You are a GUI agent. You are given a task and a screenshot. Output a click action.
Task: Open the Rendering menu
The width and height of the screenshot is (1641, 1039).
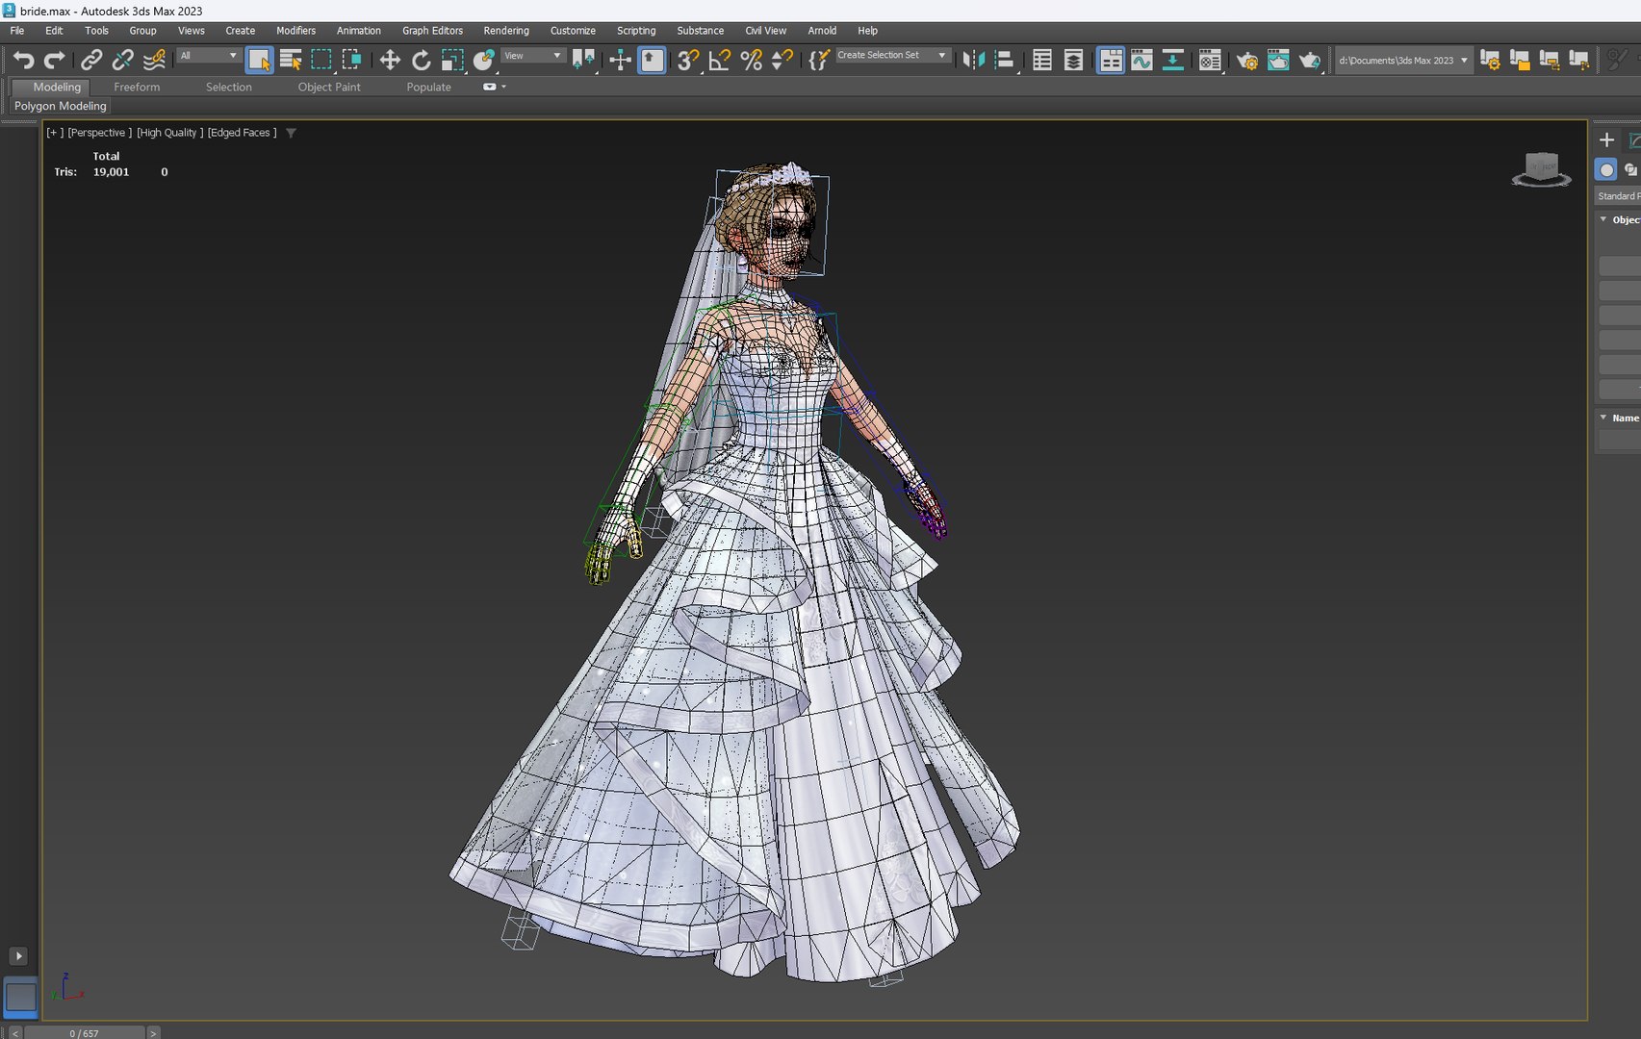tap(506, 31)
